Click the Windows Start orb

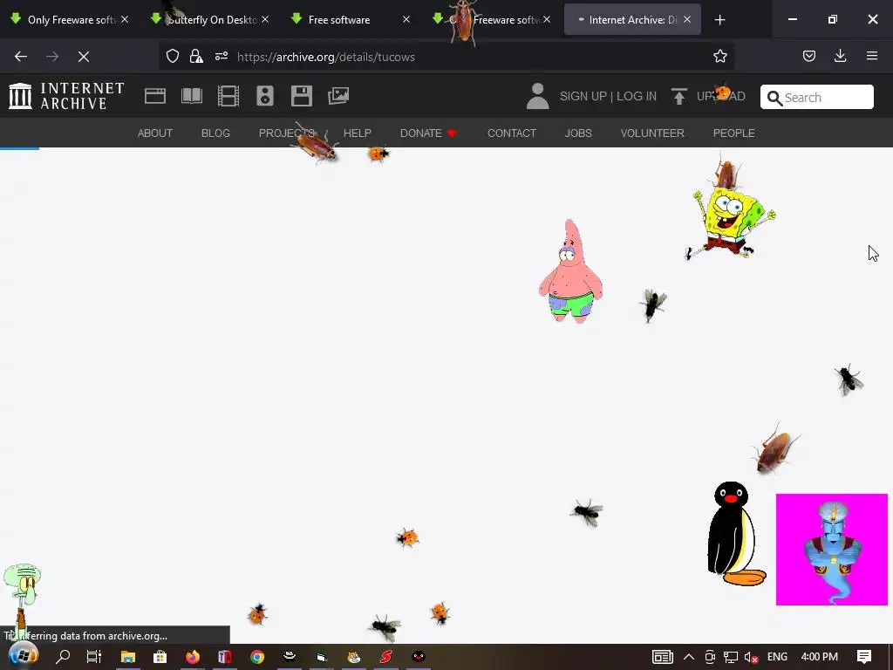pos(24,657)
